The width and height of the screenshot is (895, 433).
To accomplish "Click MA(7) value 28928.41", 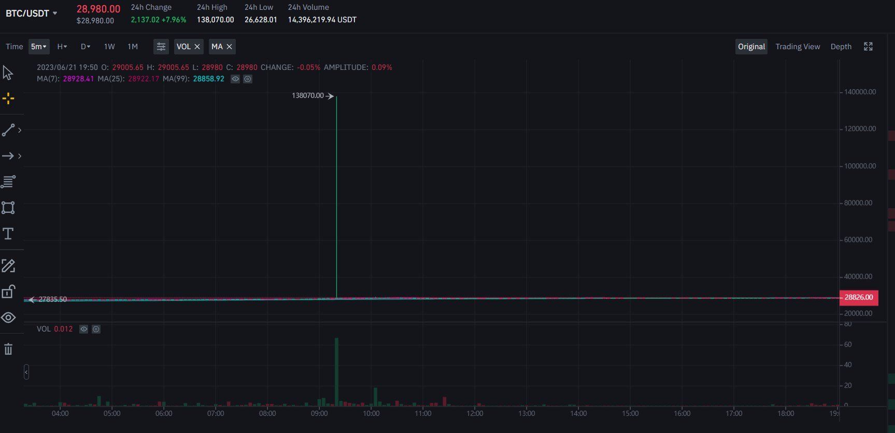I will 78,79.
